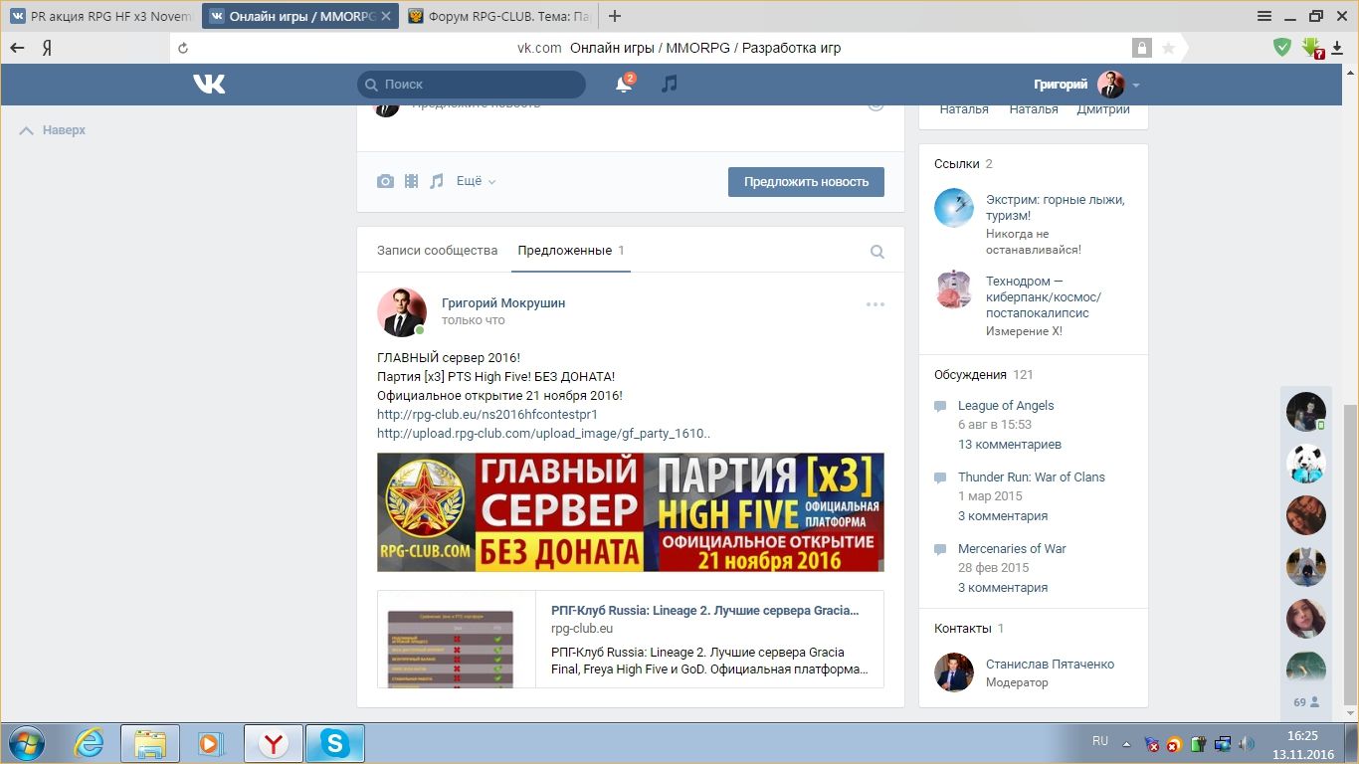
Task: Launch Skype from the taskbar
Action: [x=334, y=743]
